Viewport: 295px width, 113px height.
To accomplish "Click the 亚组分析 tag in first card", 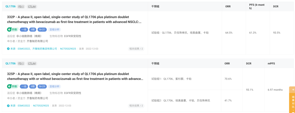I will tap(54, 29).
